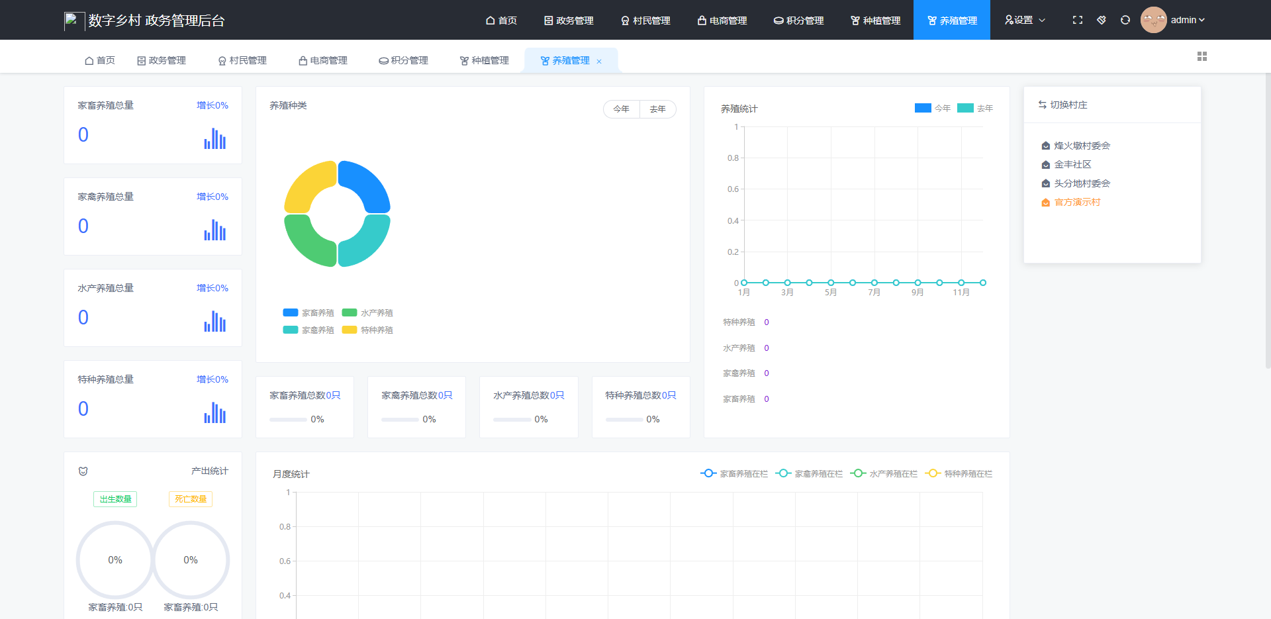This screenshot has height=619, width=1271.
Task: Click the shield icon beside 产出统计
Action: pos(82,471)
